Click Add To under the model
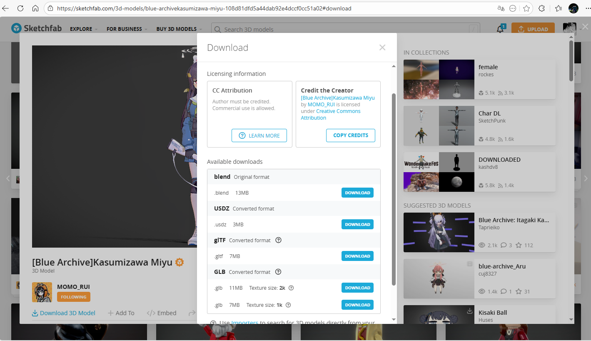This screenshot has height=341, width=591. pyautogui.click(x=121, y=313)
